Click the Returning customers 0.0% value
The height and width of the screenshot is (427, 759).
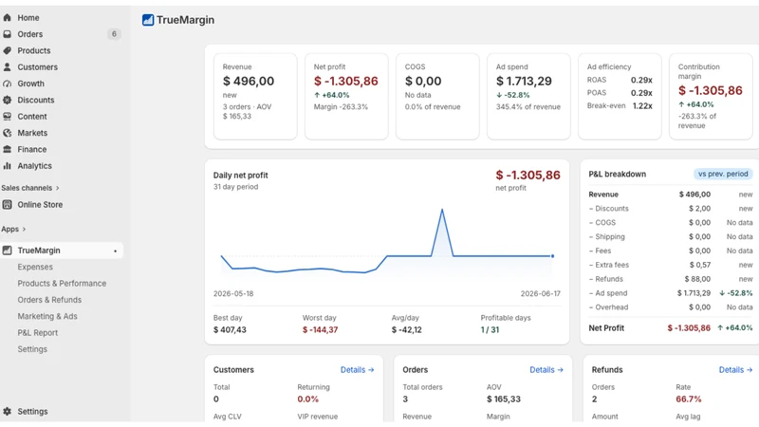[307, 399]
